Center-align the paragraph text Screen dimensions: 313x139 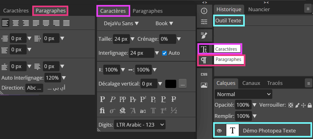tap(16, 23)
